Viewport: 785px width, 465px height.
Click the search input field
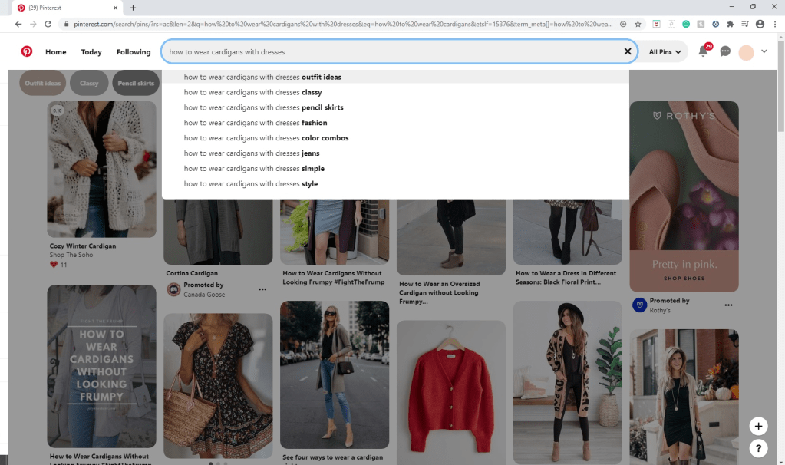384,52
